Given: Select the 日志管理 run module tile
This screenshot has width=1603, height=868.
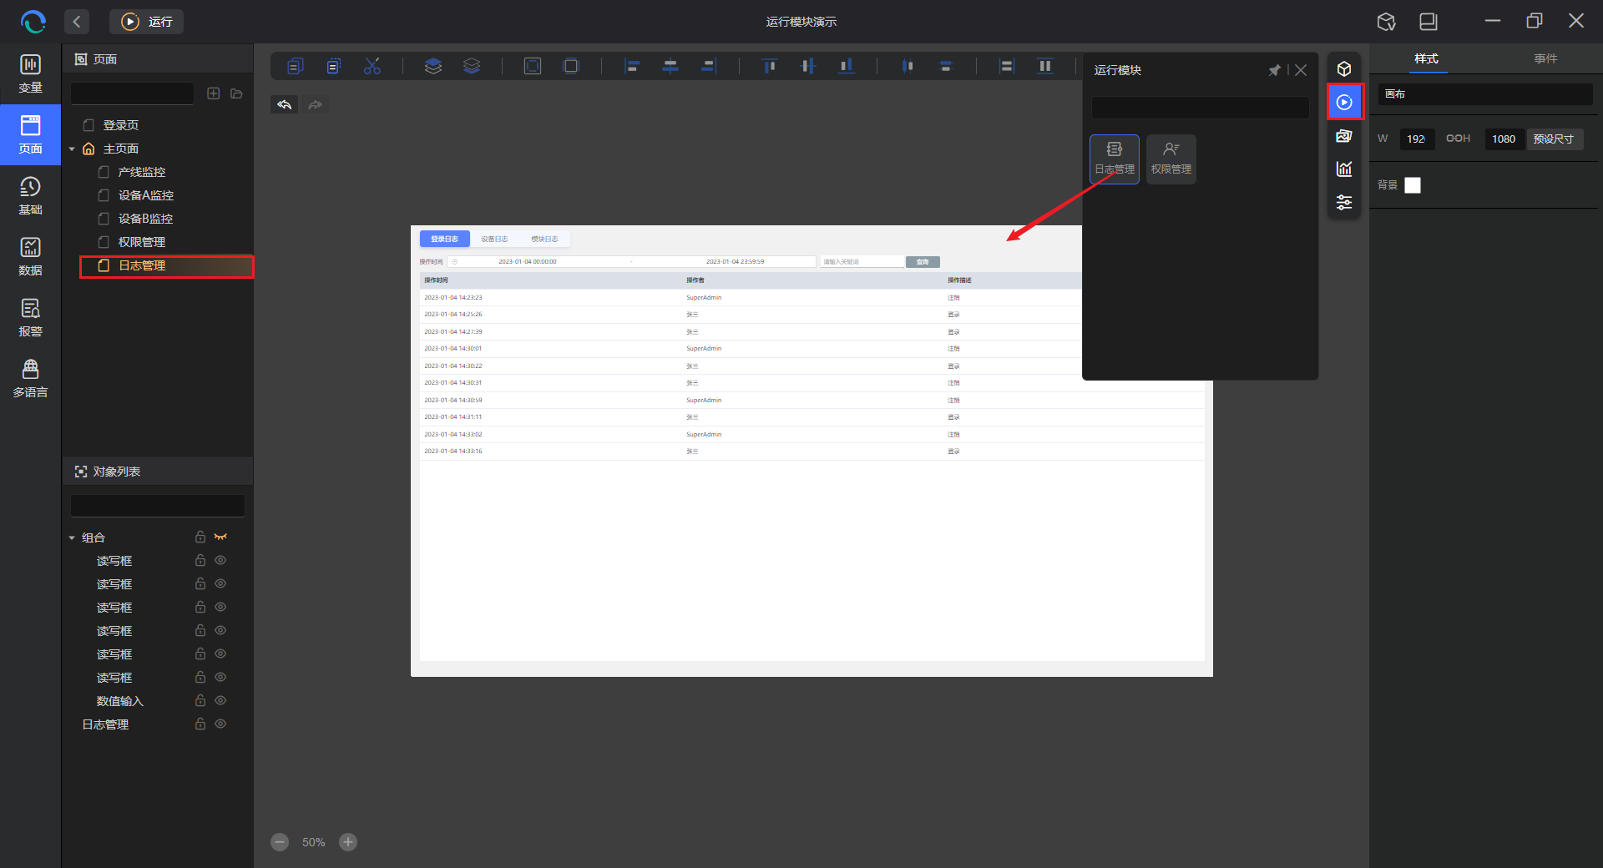Looking at the screenshot, I should tap(1115, 159).
